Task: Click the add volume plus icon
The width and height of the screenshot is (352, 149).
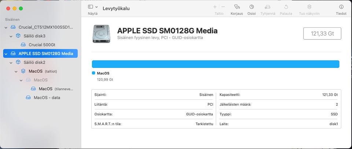Action: coord(215,7)
